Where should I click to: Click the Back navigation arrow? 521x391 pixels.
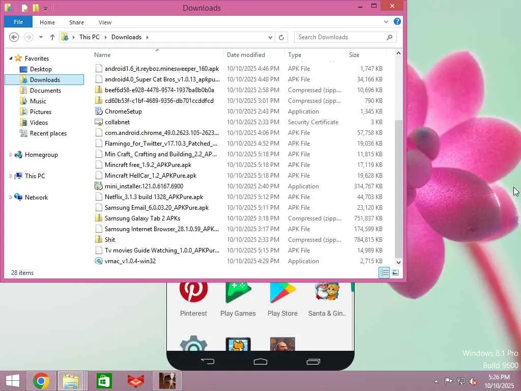[14, 37]
